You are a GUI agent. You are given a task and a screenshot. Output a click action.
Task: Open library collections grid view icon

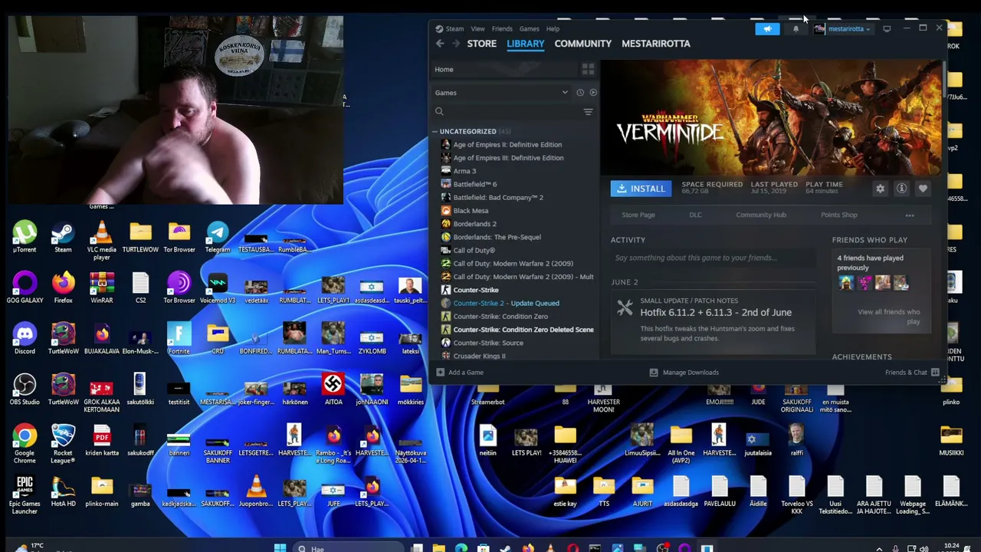point(588,69)
